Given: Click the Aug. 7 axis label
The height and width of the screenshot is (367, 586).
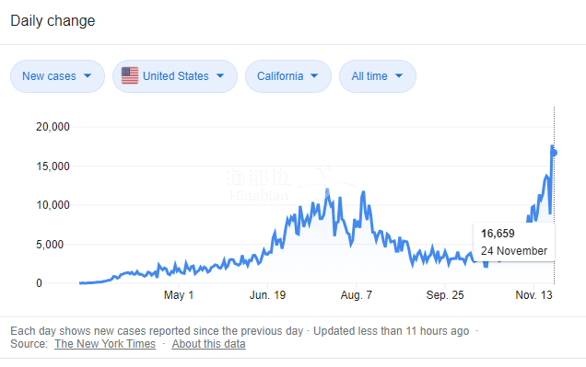Looking at the screenshot, I should click(x=357, y=295).
